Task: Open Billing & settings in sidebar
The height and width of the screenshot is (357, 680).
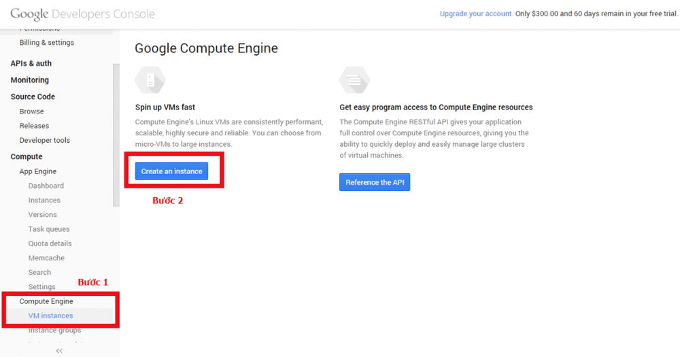Action: tap(47, 43)
